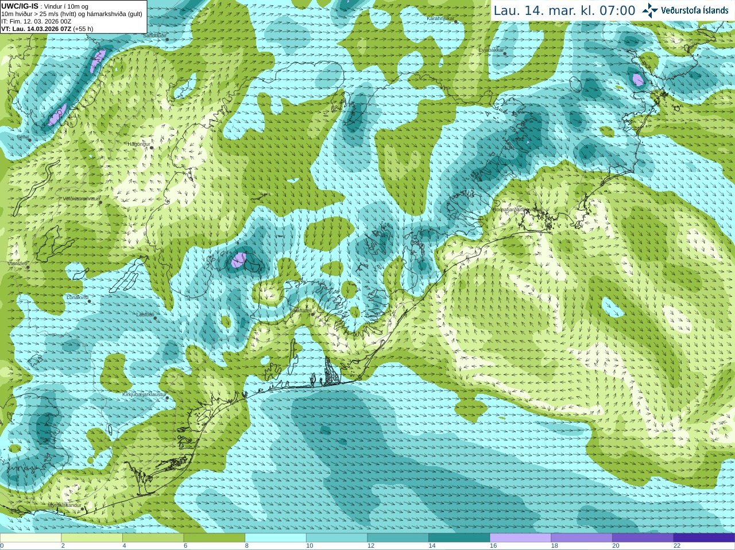Click the '20' value on the wind scale
Viewport: 735px width, 550px height.
point(616,545)
